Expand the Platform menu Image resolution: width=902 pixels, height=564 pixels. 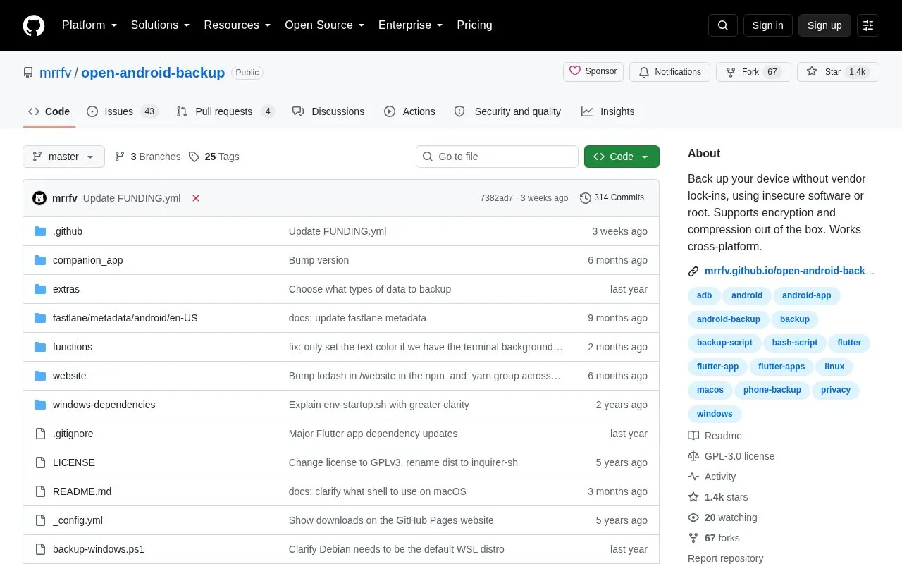point(89,25)
